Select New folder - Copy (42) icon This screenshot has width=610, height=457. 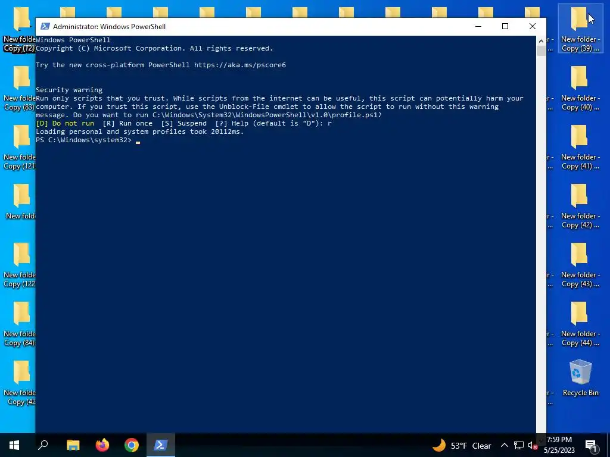[580, 206]
